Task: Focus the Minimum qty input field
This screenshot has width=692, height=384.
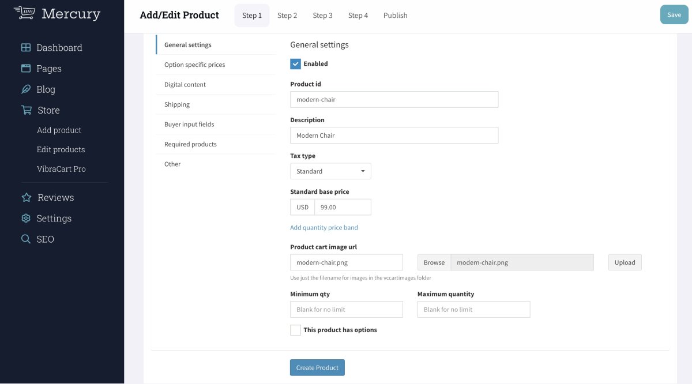Action: [x=346, y=310]
